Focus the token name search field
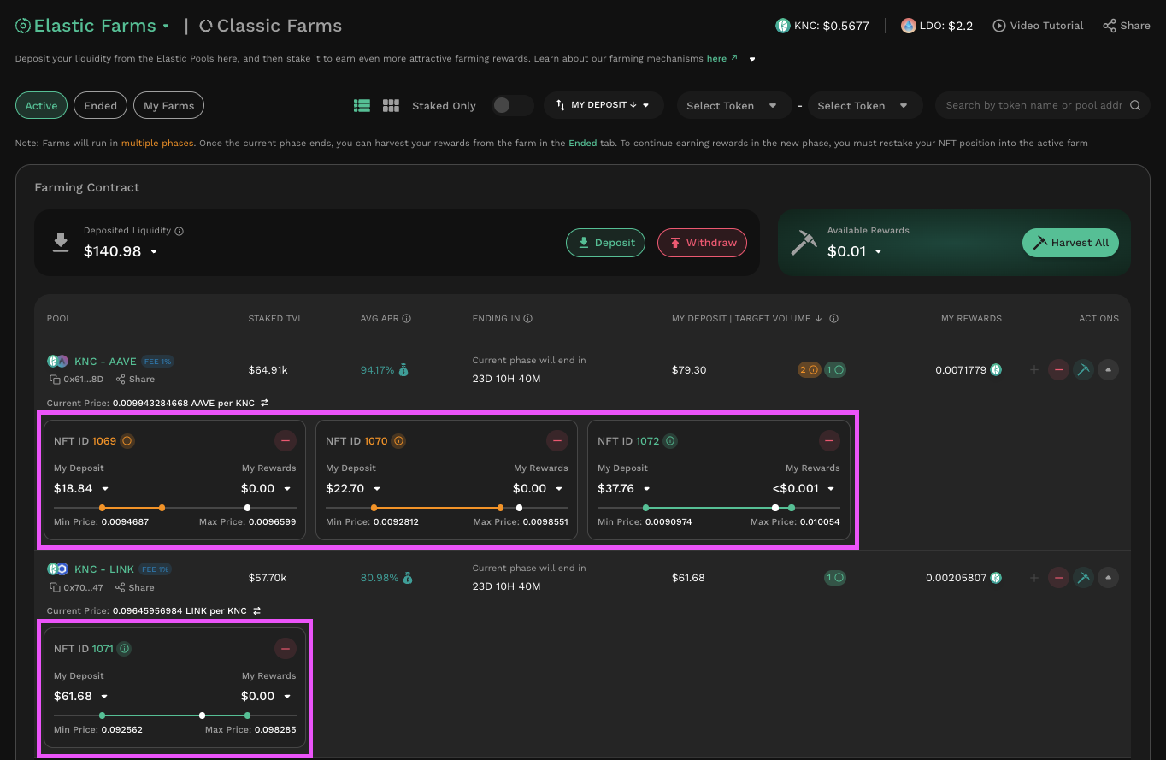Image resolution: width=1166 pixels, height=760 pixels. click(x=1033, y=105)
